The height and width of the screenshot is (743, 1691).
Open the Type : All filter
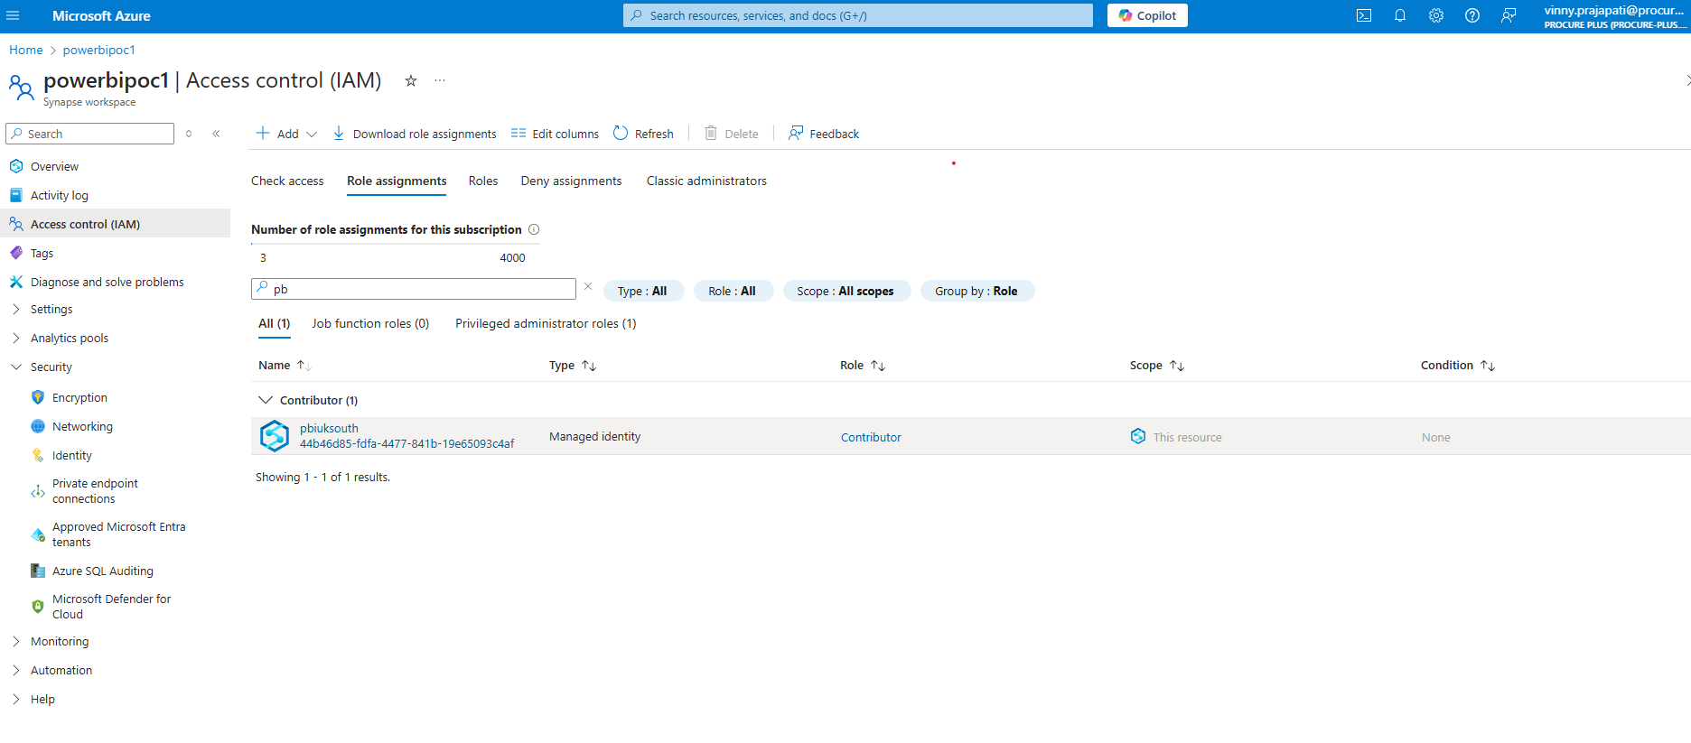643,291
